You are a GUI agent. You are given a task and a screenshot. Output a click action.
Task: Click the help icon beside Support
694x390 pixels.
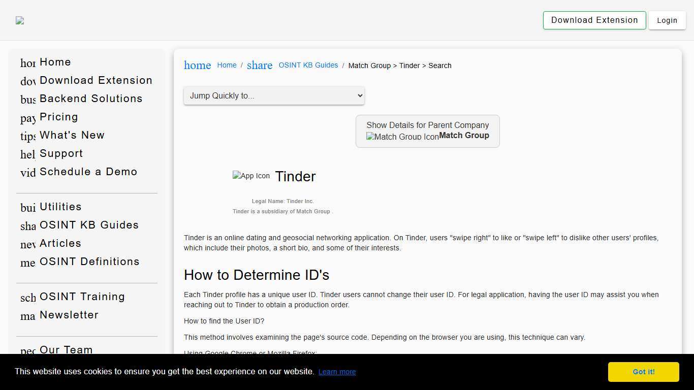tap(28, 154)
